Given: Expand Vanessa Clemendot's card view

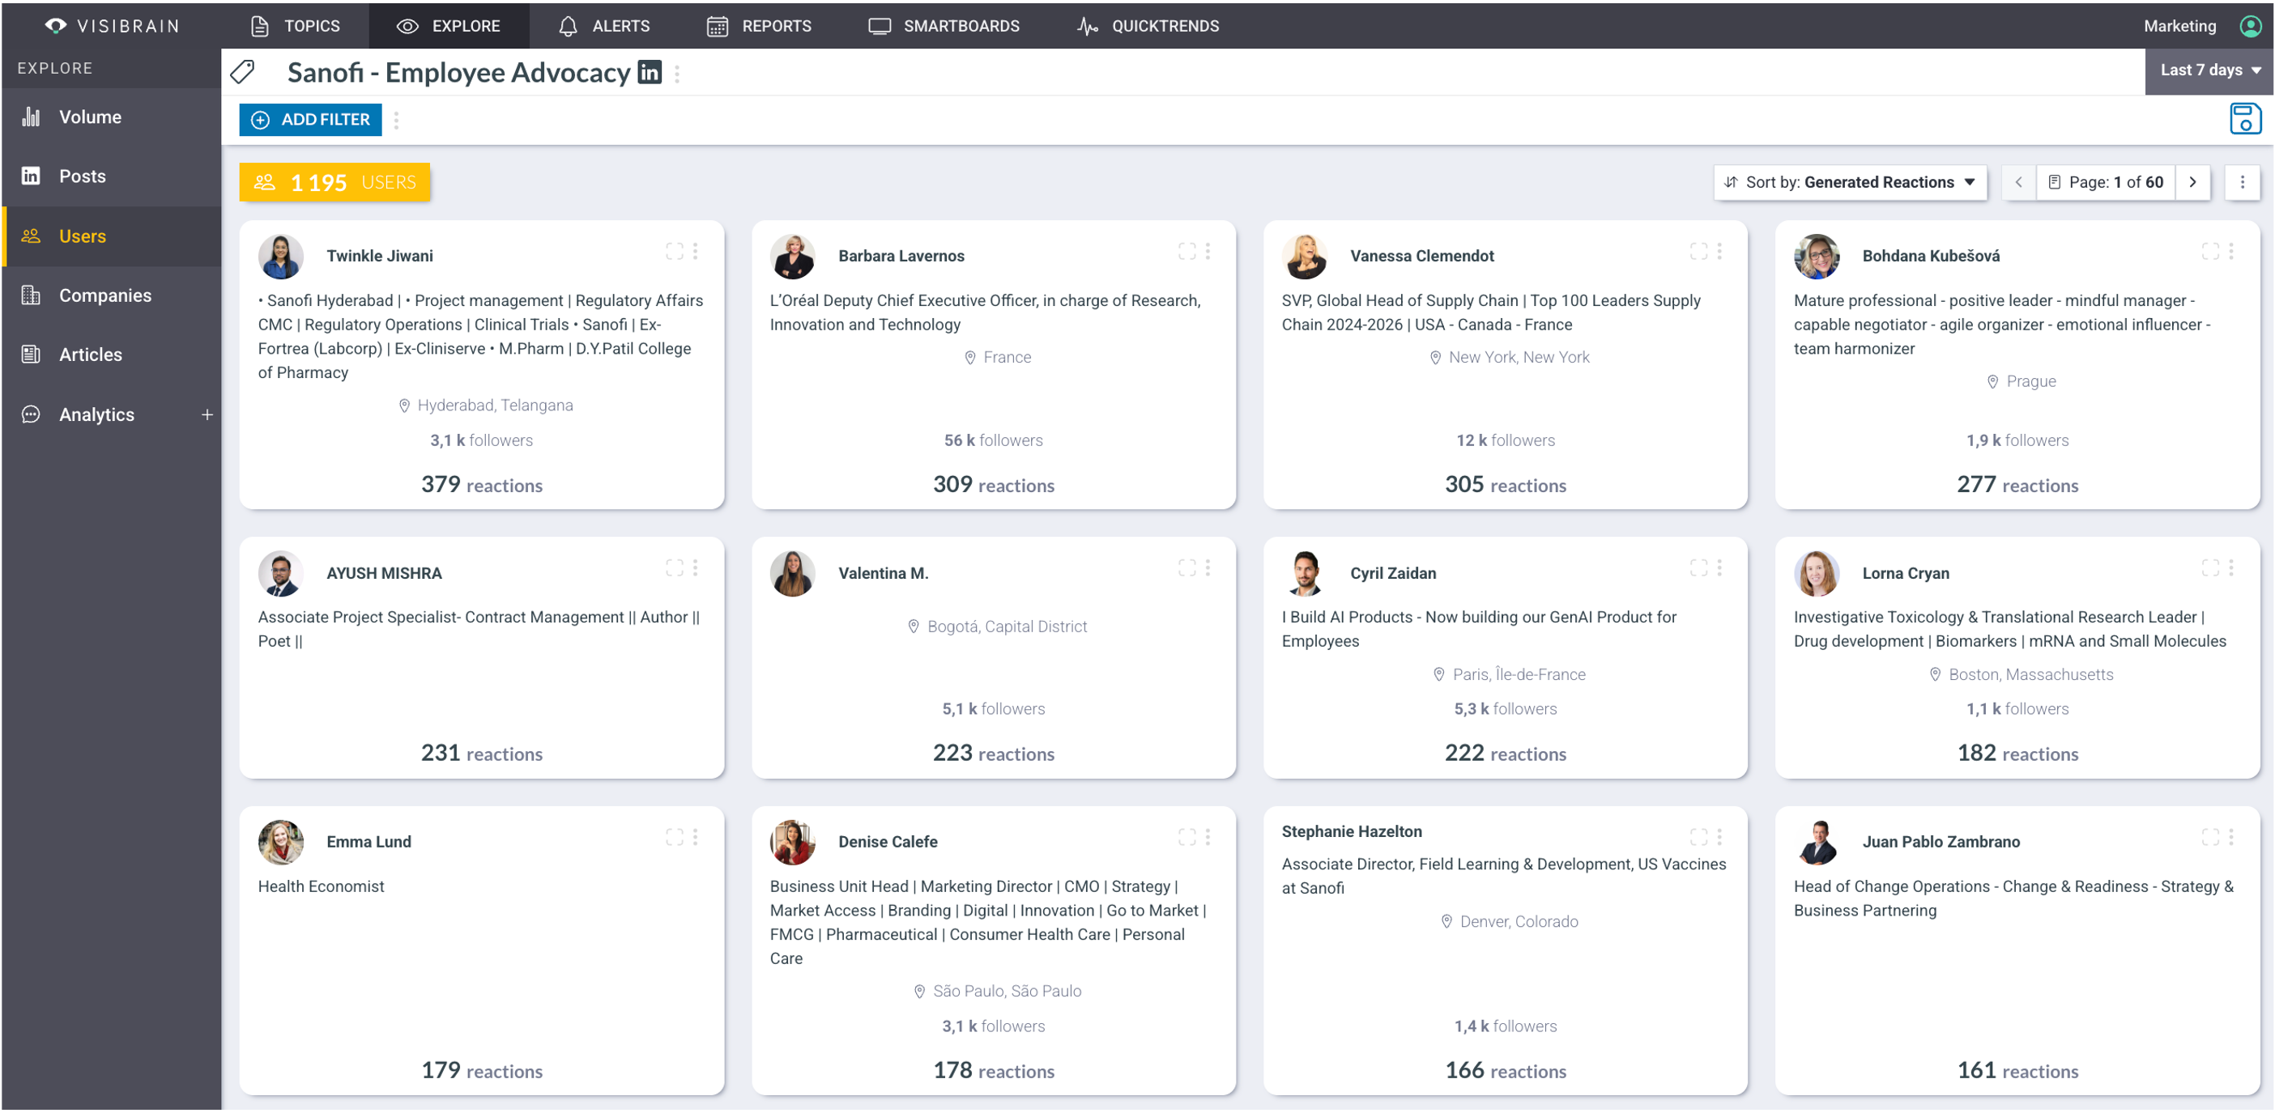Looking at the screenshot, I should 1698,252.
